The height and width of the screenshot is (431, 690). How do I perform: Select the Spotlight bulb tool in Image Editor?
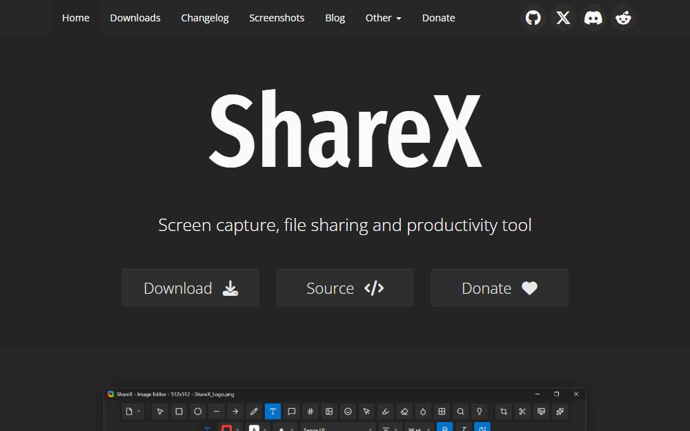coord(480,412)
